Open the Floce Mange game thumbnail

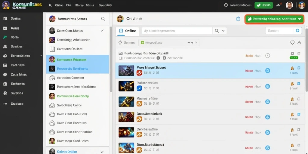pyautogui.click(x=126, y=71)
